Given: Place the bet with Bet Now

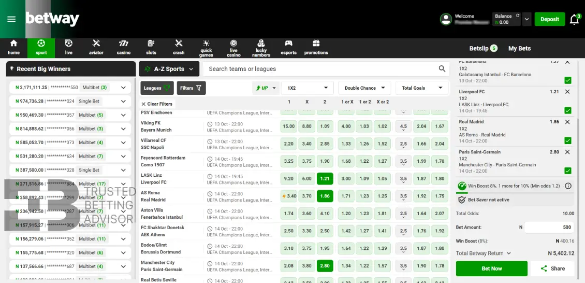Looking at the screenshot, I should pos(491,268).
